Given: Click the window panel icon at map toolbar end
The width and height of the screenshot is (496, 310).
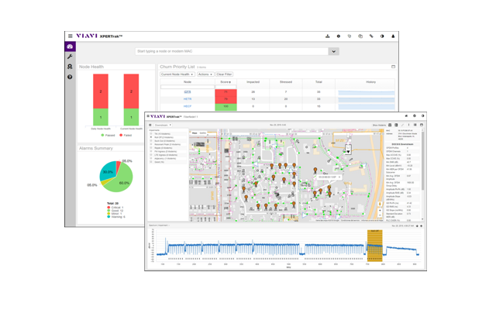Looking at the screenshot, I should (422, 125).
